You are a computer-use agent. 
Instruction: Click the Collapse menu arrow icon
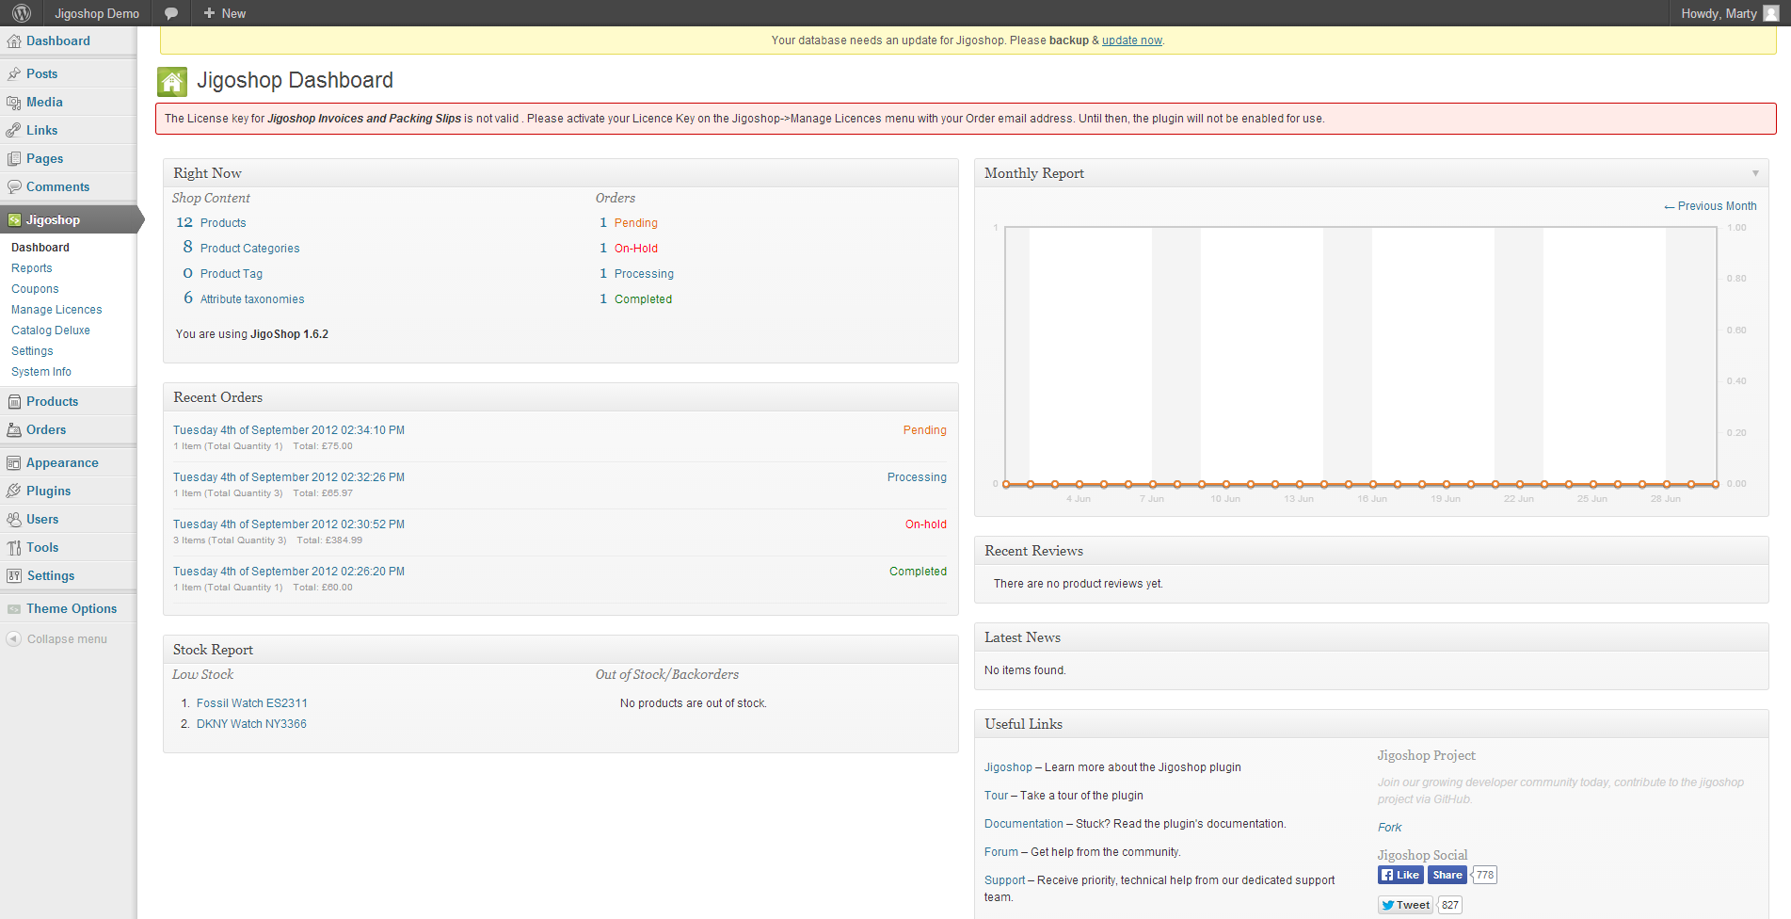click(x=13, y=639)
